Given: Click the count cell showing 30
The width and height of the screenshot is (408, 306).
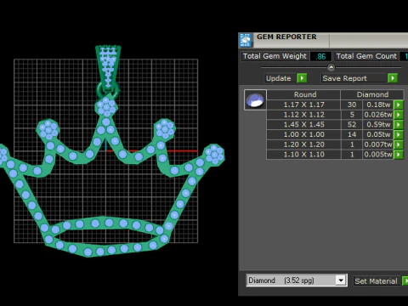Looking at the screenshot, I should pyautogui.click(x=352, y=105).
